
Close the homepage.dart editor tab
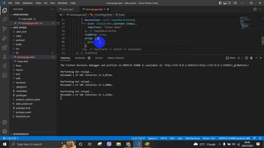tap(108, 9)
